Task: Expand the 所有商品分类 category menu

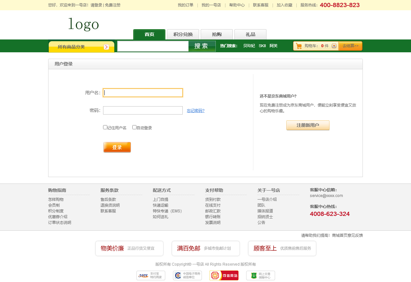Action: click(x=81, y=47)
